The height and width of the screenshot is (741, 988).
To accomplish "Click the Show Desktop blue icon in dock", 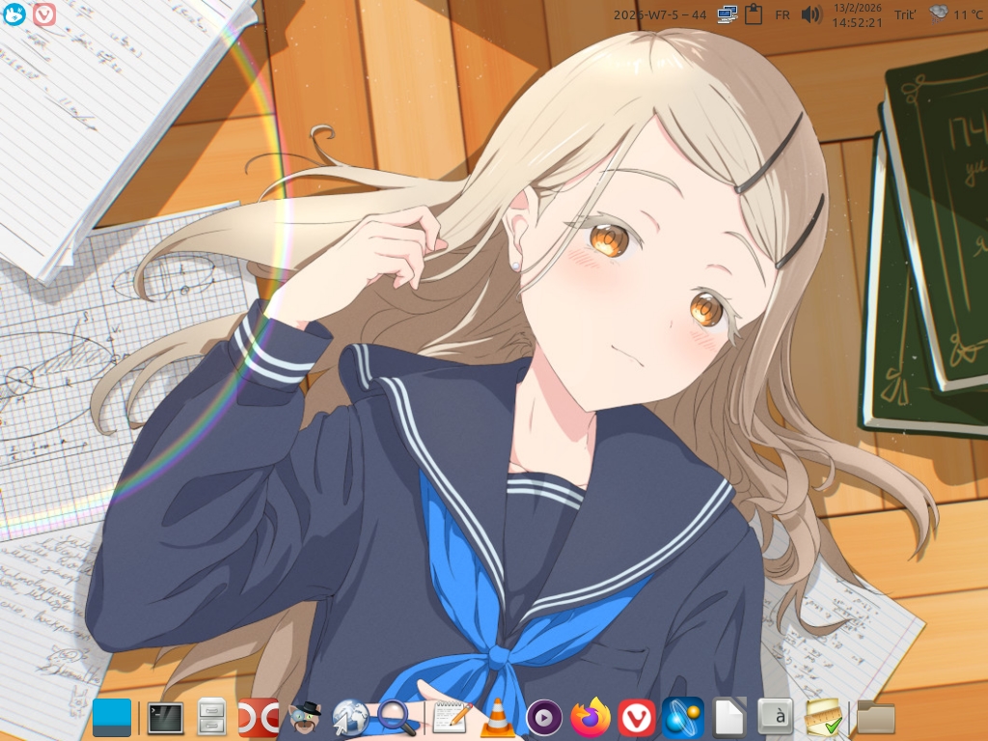I will (x=112, y=718).
